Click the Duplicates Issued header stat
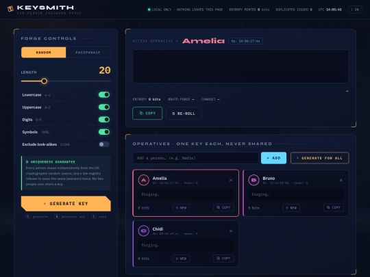 click(x=294, y=10)
